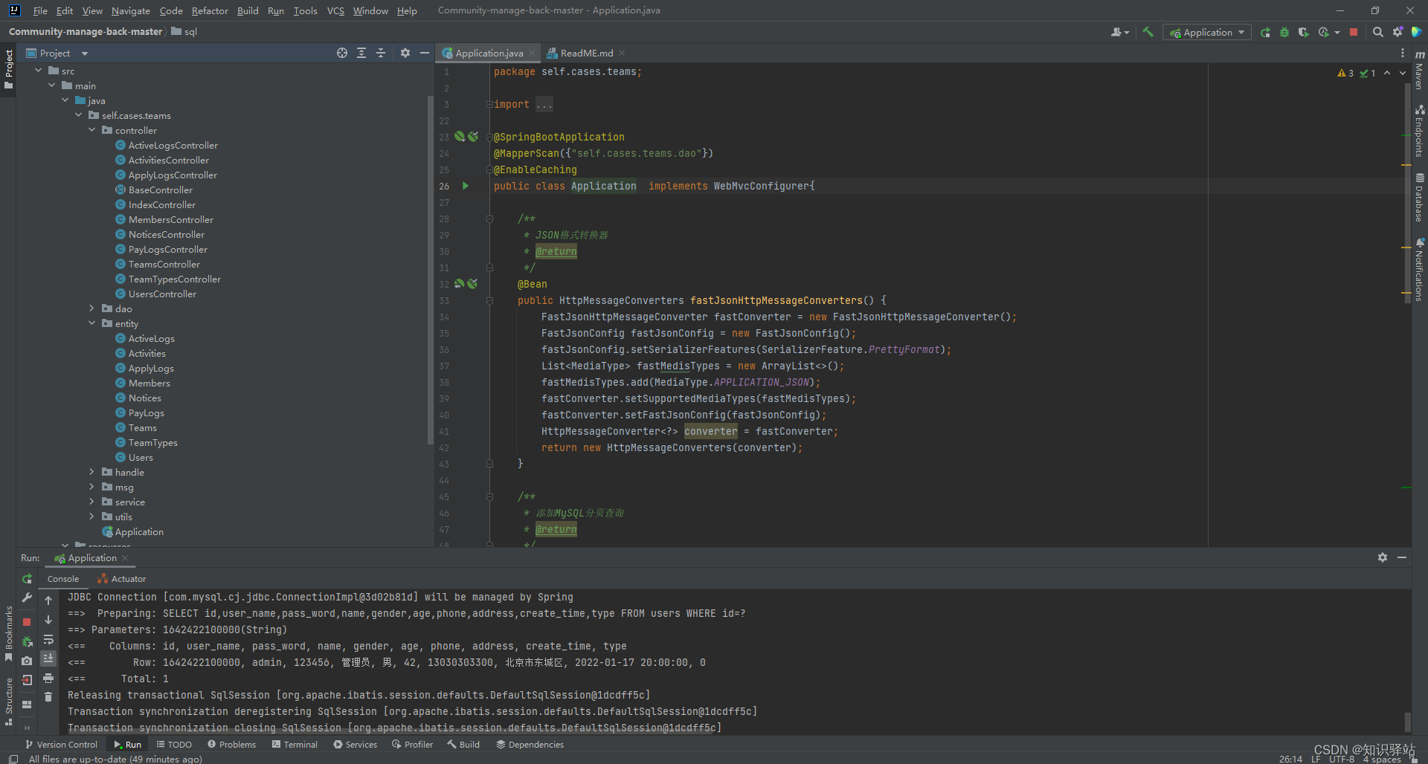Screen dimensions: 1428x764
Task: Toggle the Project side tool window
Action: coord(8,68)
